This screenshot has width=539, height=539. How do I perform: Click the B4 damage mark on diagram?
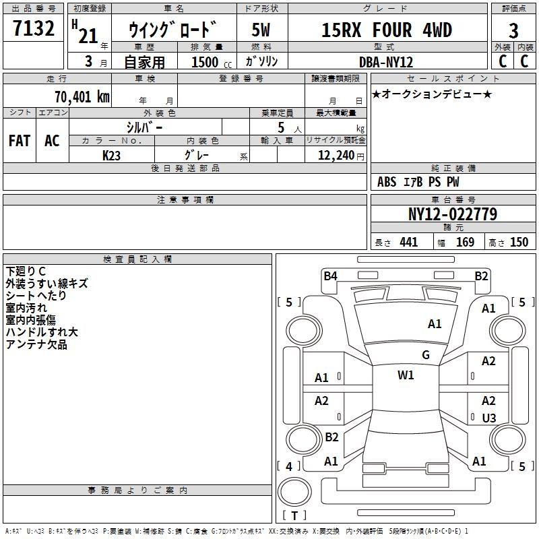(x=330, y=276)
